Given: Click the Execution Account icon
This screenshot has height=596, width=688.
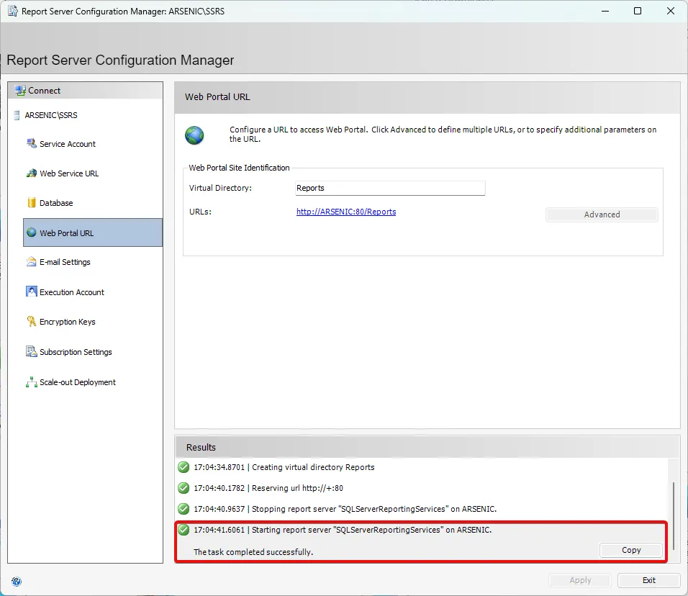Looking at the screenshot, I should [32, 292].
